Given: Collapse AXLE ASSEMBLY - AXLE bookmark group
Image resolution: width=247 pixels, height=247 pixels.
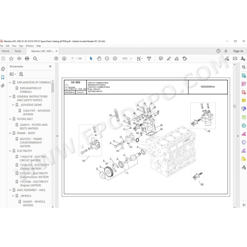Looking at the screenshot, I should click(10, 190).
